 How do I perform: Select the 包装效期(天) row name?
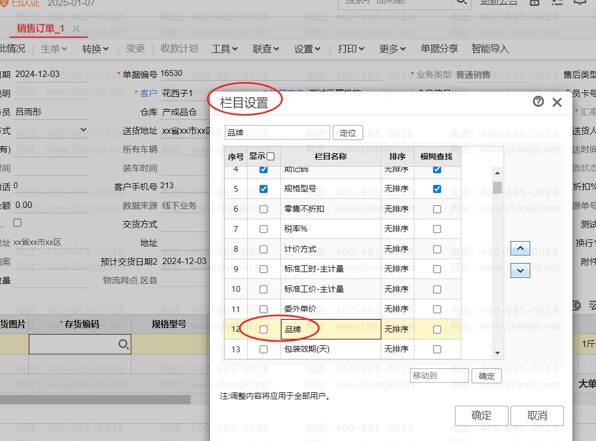307,349
